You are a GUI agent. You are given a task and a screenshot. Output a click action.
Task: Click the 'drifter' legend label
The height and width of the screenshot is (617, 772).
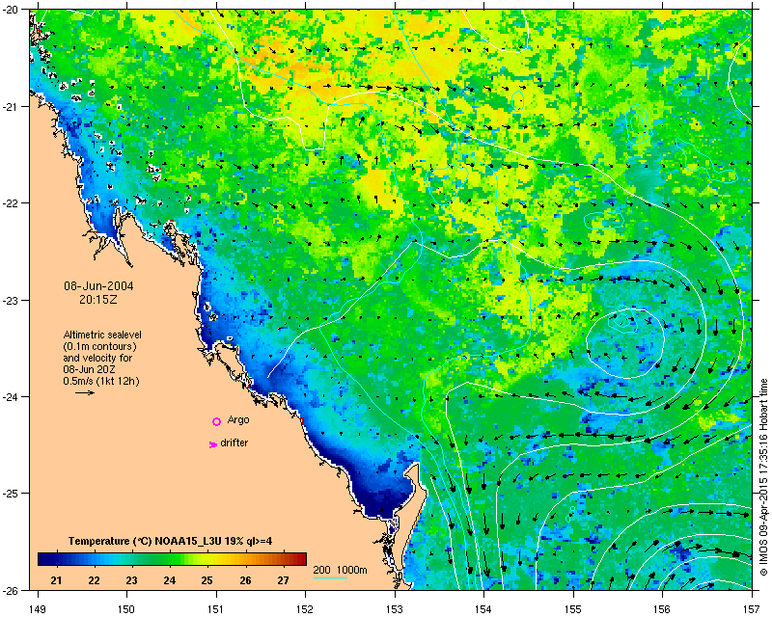coord(234,443)
